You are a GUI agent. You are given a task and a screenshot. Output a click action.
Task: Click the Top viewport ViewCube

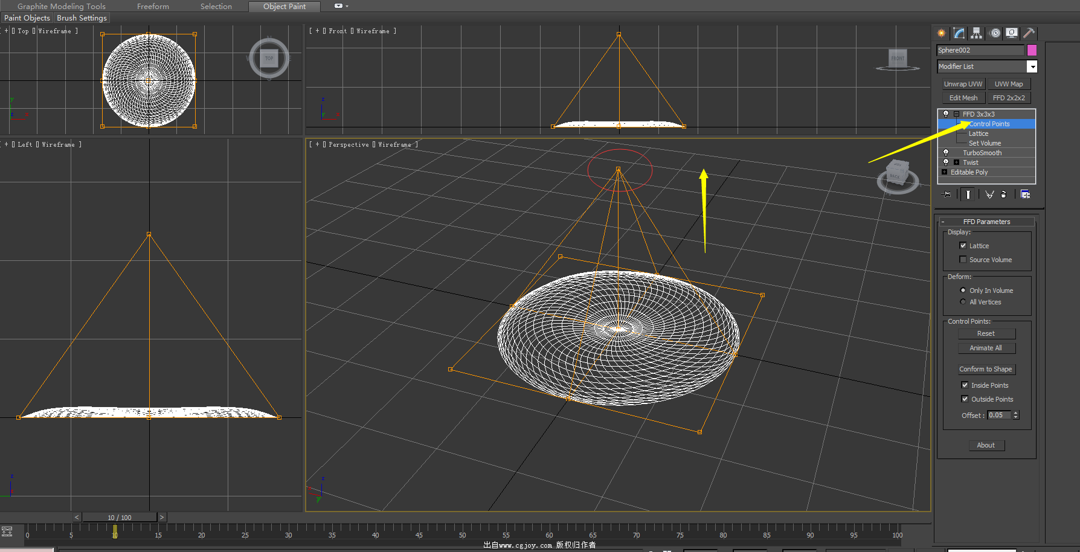pos(269,59)
